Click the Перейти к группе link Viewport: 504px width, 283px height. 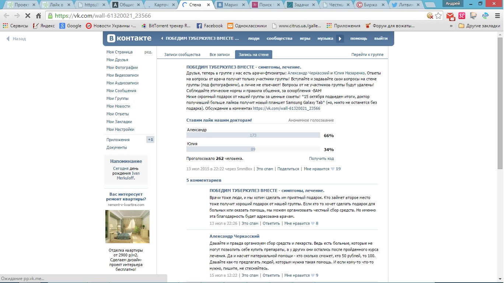367,55
